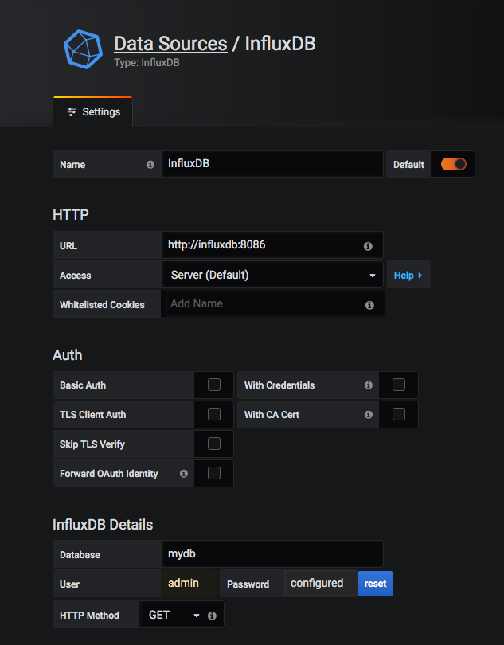Open the HTTP Method GET dropdown
Screen dimensions: 504x645
coord(174,615)
